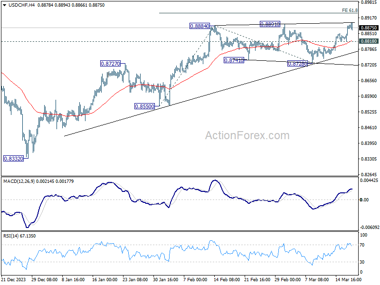Click the MACD scale value -0.006092
Screen dimensions: 380x285
coord(370,228)
